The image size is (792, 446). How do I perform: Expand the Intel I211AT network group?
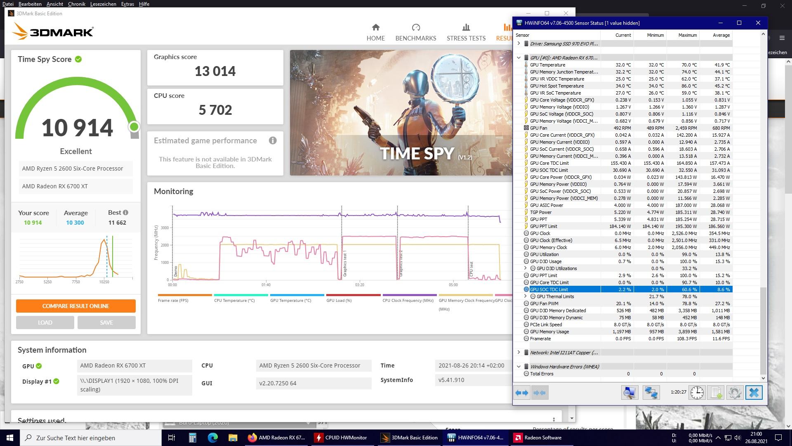coord(519,352)
